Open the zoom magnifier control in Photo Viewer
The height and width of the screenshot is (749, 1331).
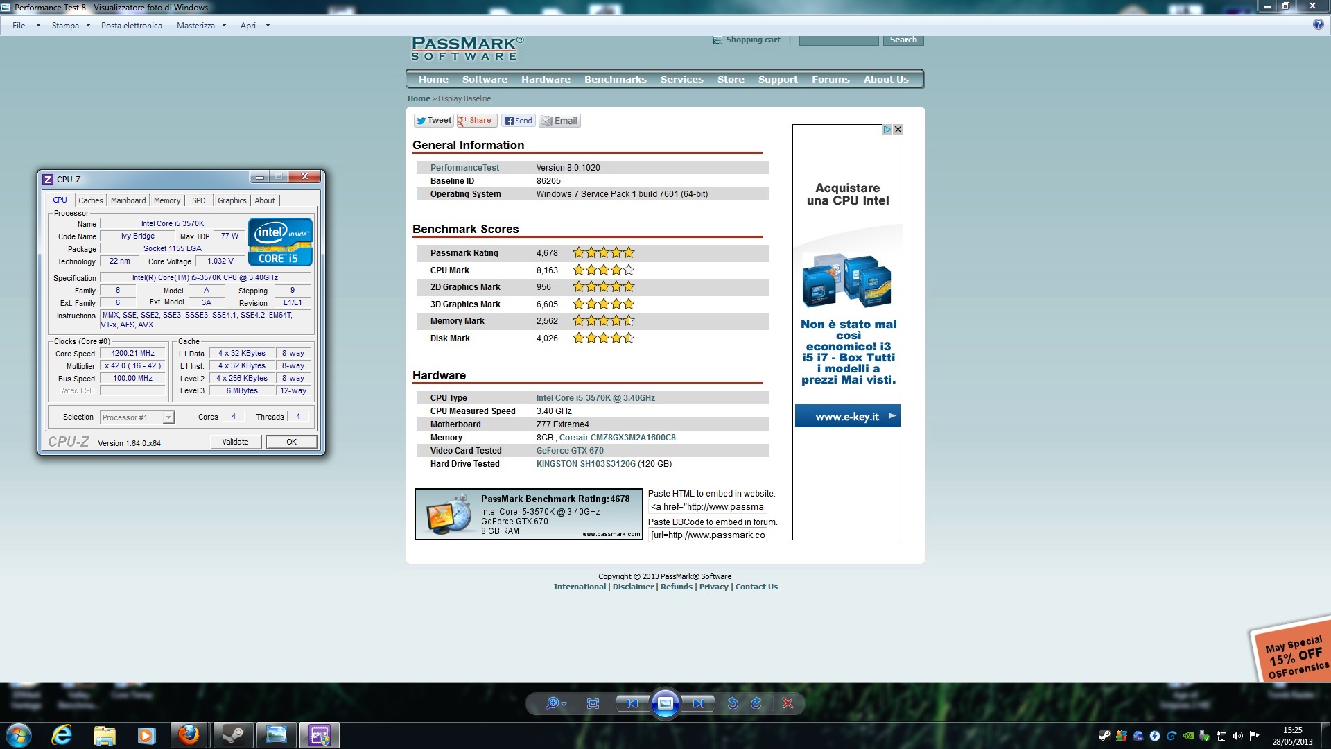point(555,703)
